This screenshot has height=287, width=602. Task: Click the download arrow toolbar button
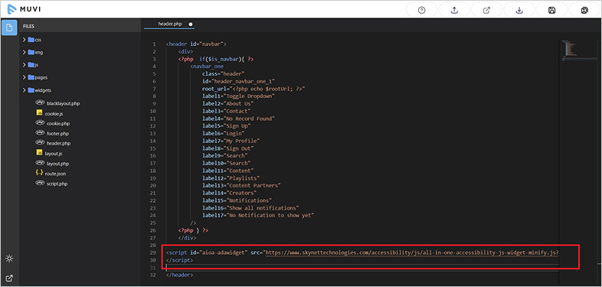point(519,11)
